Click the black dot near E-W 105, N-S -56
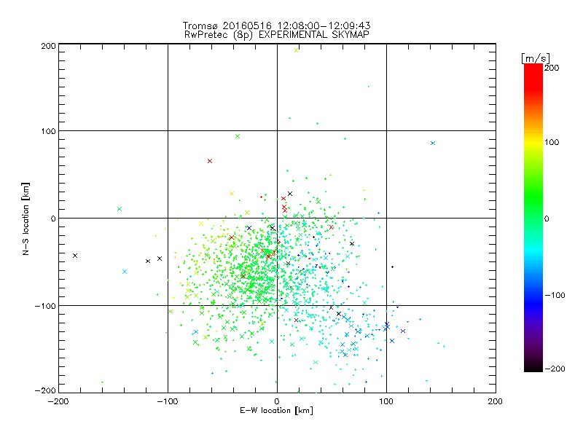The width and height of the screenshot is (583, 437). tap(392, 267)
